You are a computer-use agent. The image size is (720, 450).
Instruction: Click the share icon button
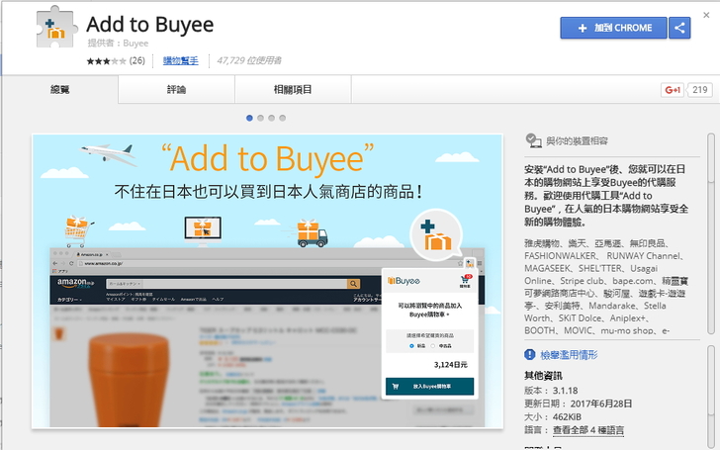(679, 28)
